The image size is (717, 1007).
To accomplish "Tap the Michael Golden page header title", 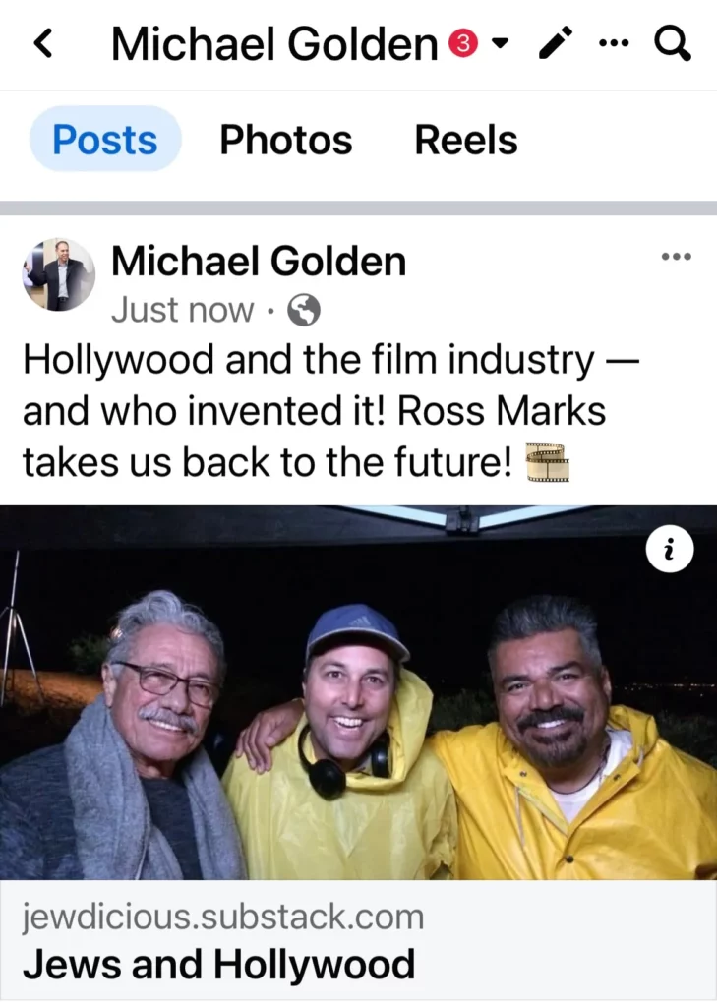I will 274,43.
